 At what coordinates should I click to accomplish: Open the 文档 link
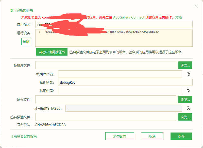point(178,17)
